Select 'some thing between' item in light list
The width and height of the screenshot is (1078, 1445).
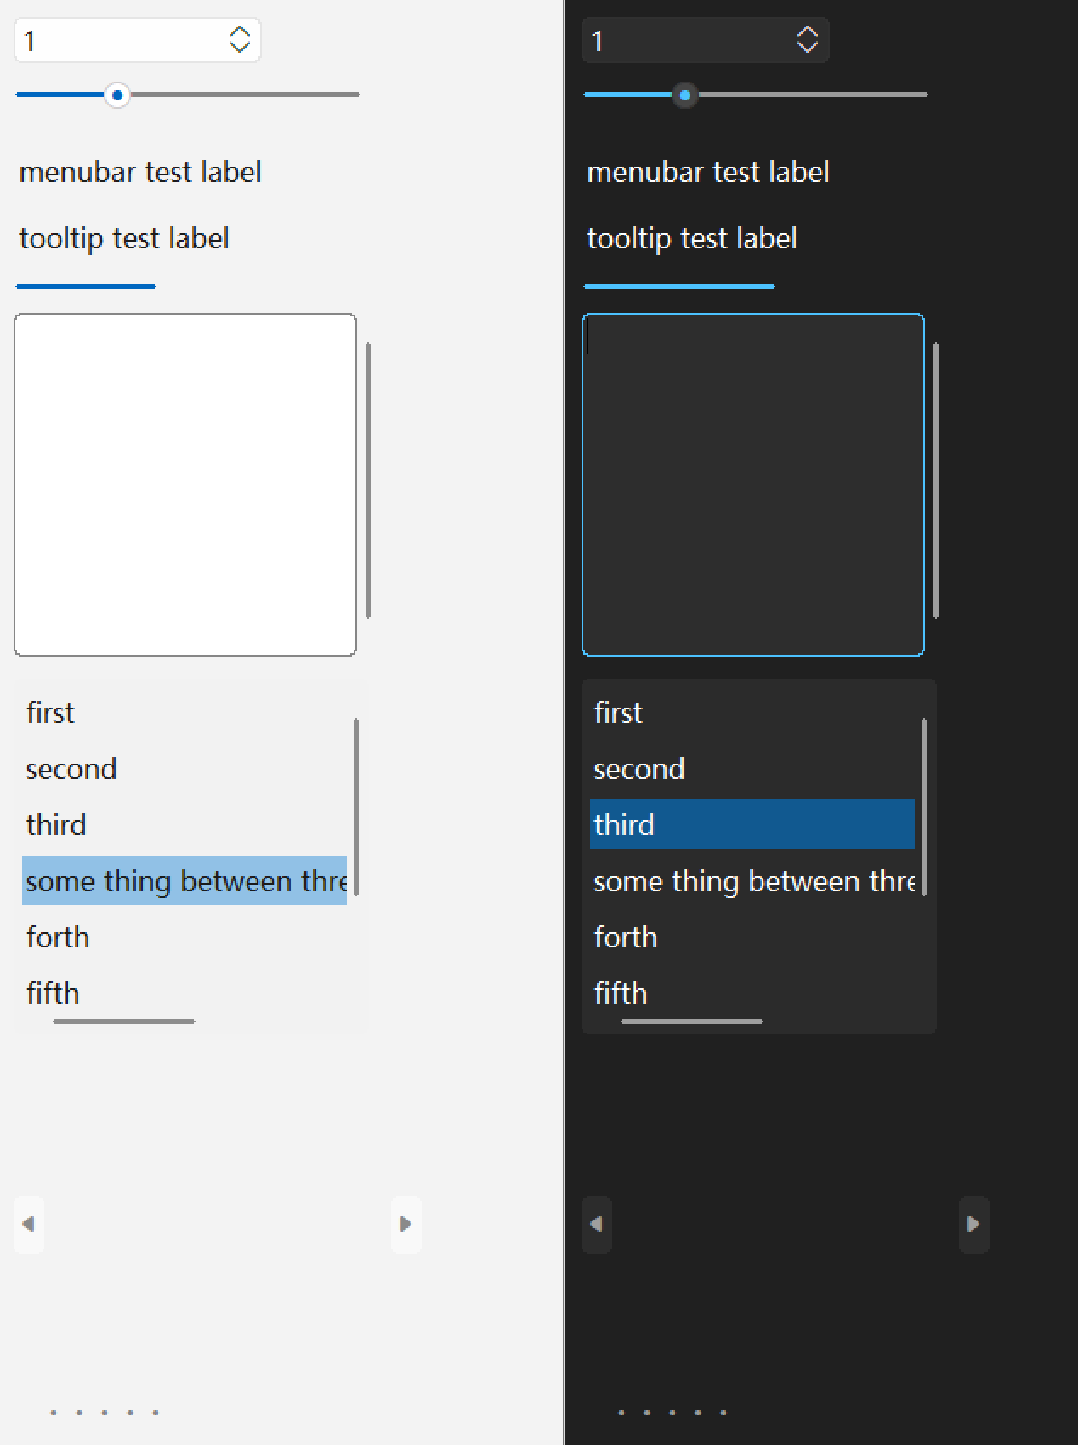click(x=184, y=880)
